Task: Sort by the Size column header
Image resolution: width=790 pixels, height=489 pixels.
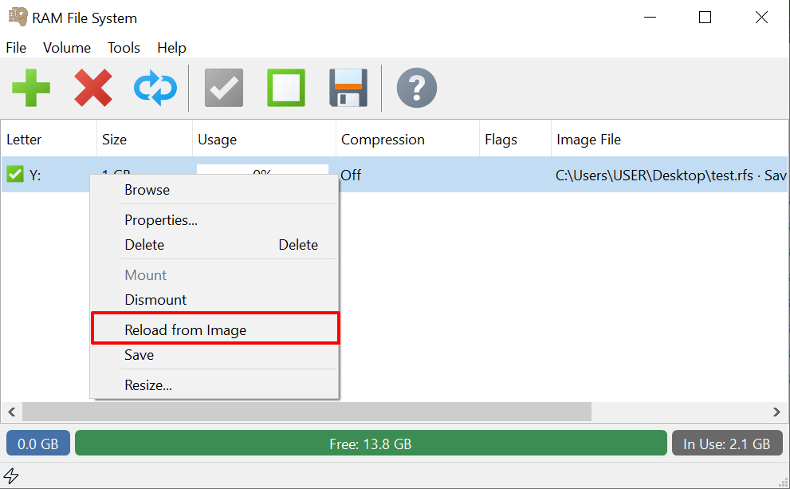Action: [x=144, y=140]
